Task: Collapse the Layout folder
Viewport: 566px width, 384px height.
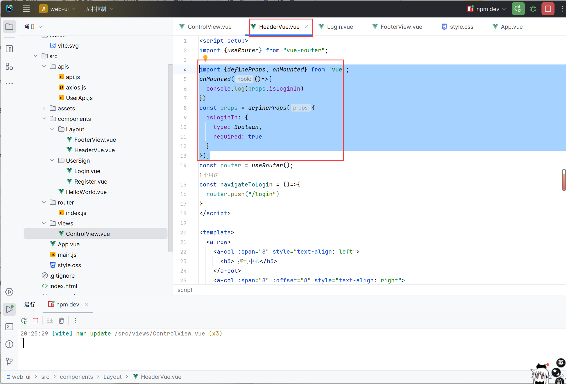Action: [x=52, y=129]
